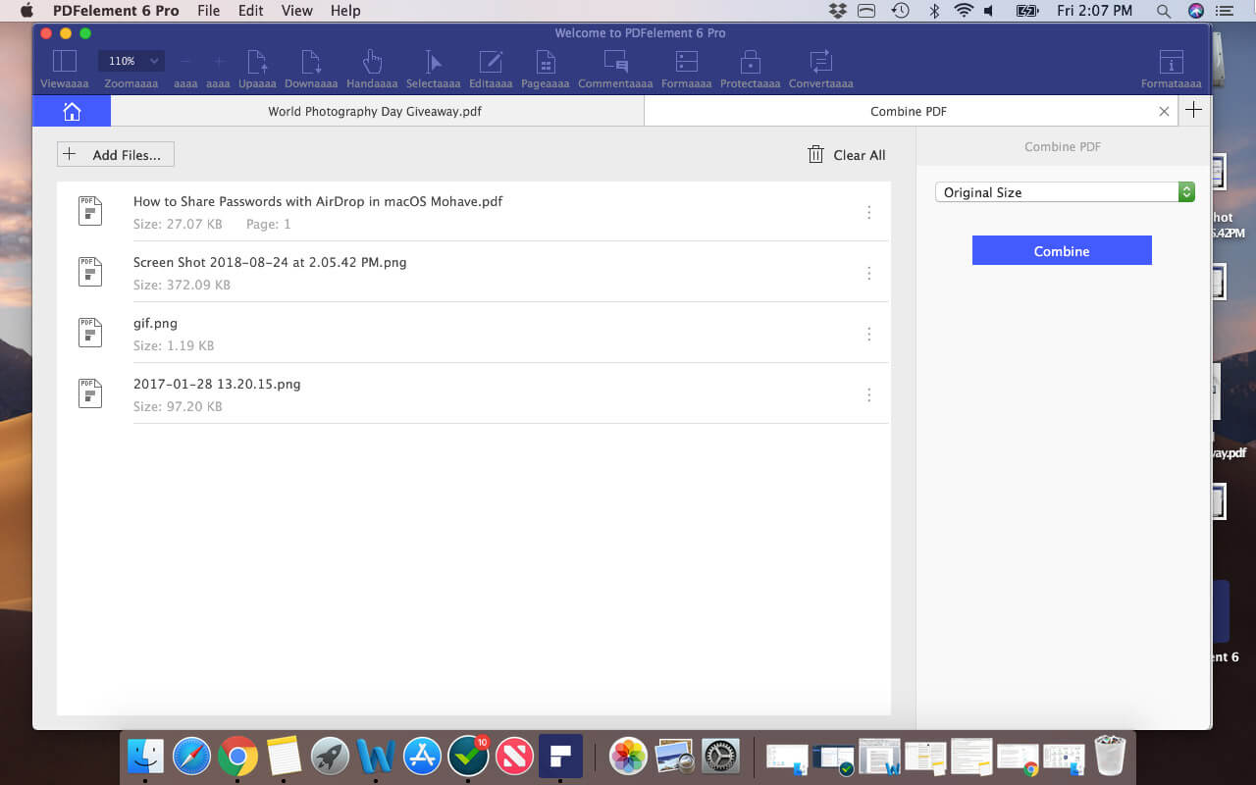The height and width of the screenshot is (785, 1256).
Task: Choose the Select tool in toolbar
Action: coord(433,62)
